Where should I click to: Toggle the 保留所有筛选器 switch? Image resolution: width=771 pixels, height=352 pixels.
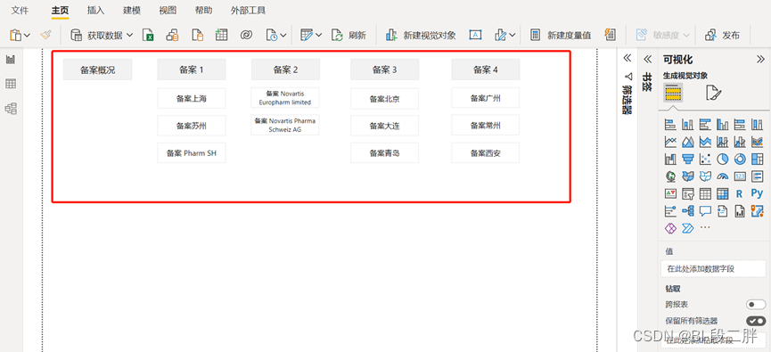point(756,321)
